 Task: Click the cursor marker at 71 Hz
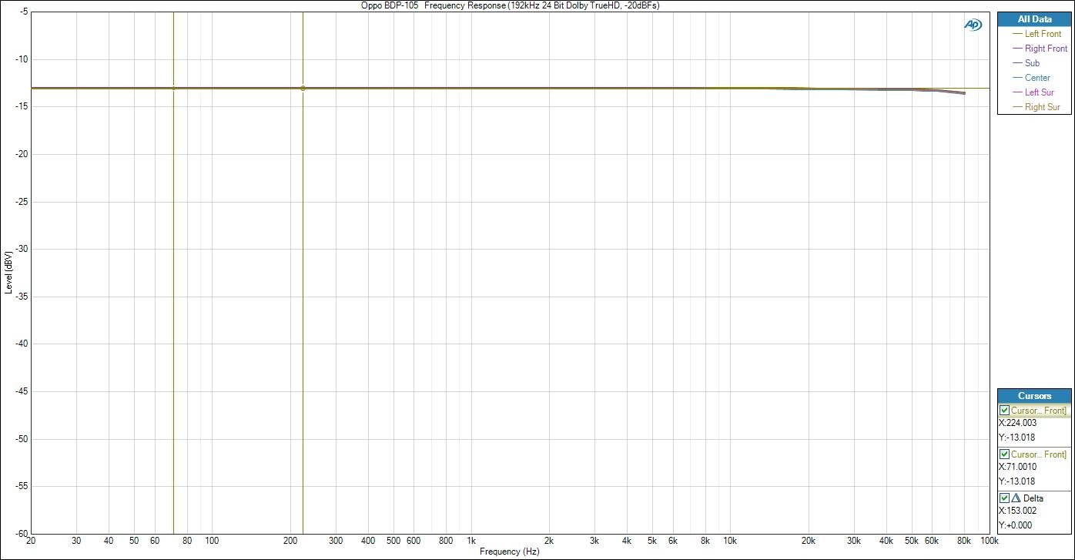pos(173,88)
